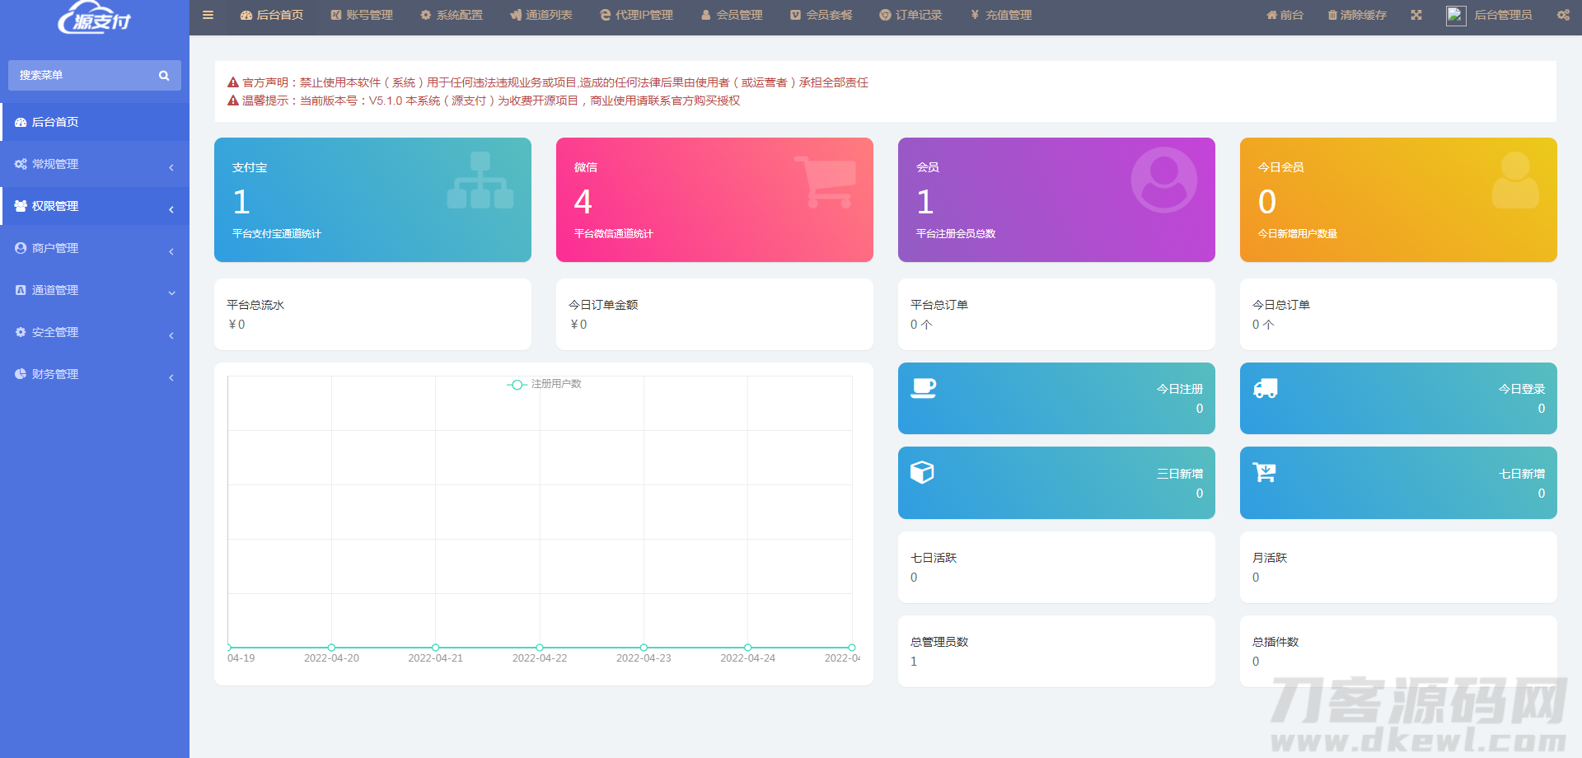Toggle the 注册用户数 chart legend
1582x758 pixels.
point(545,384)
